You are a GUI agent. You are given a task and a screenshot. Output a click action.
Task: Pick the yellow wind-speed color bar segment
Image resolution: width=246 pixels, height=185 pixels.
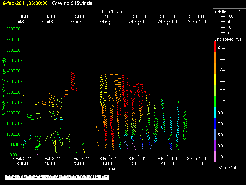(215, 80)
